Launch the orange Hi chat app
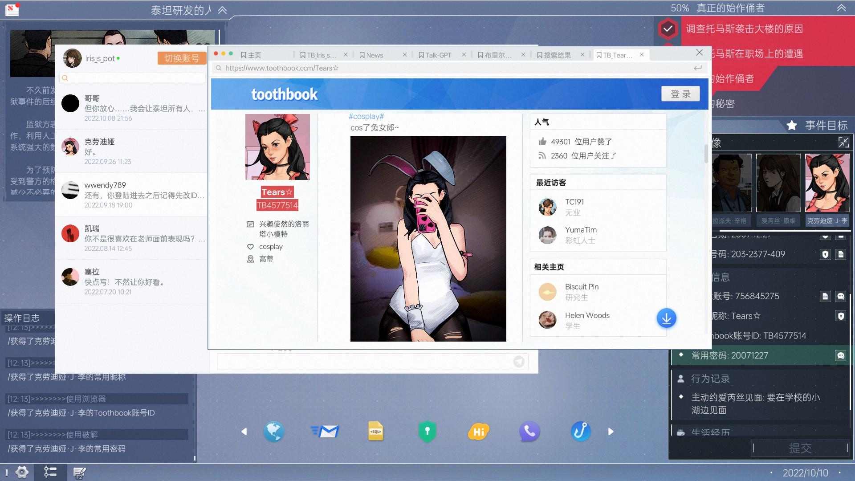 pyautogui.click(x=478, y=432)
